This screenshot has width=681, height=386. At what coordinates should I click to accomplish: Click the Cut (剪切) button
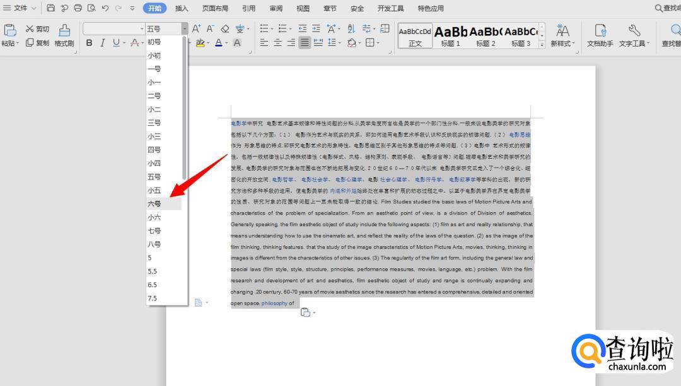37,29
